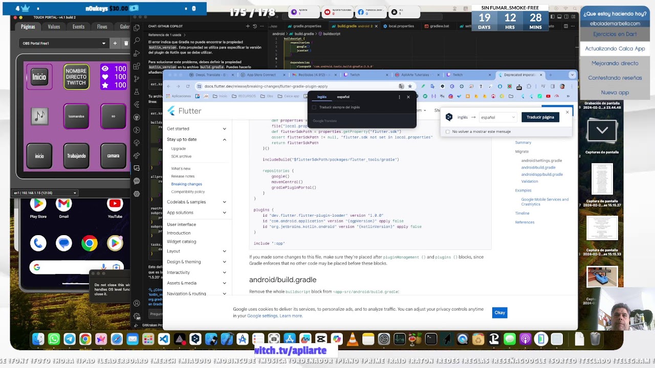Image resolution: width=655 pixels, height=368 pixels.
Task: Switch to DeepL Translate browser tab
Action: [210, 75]
